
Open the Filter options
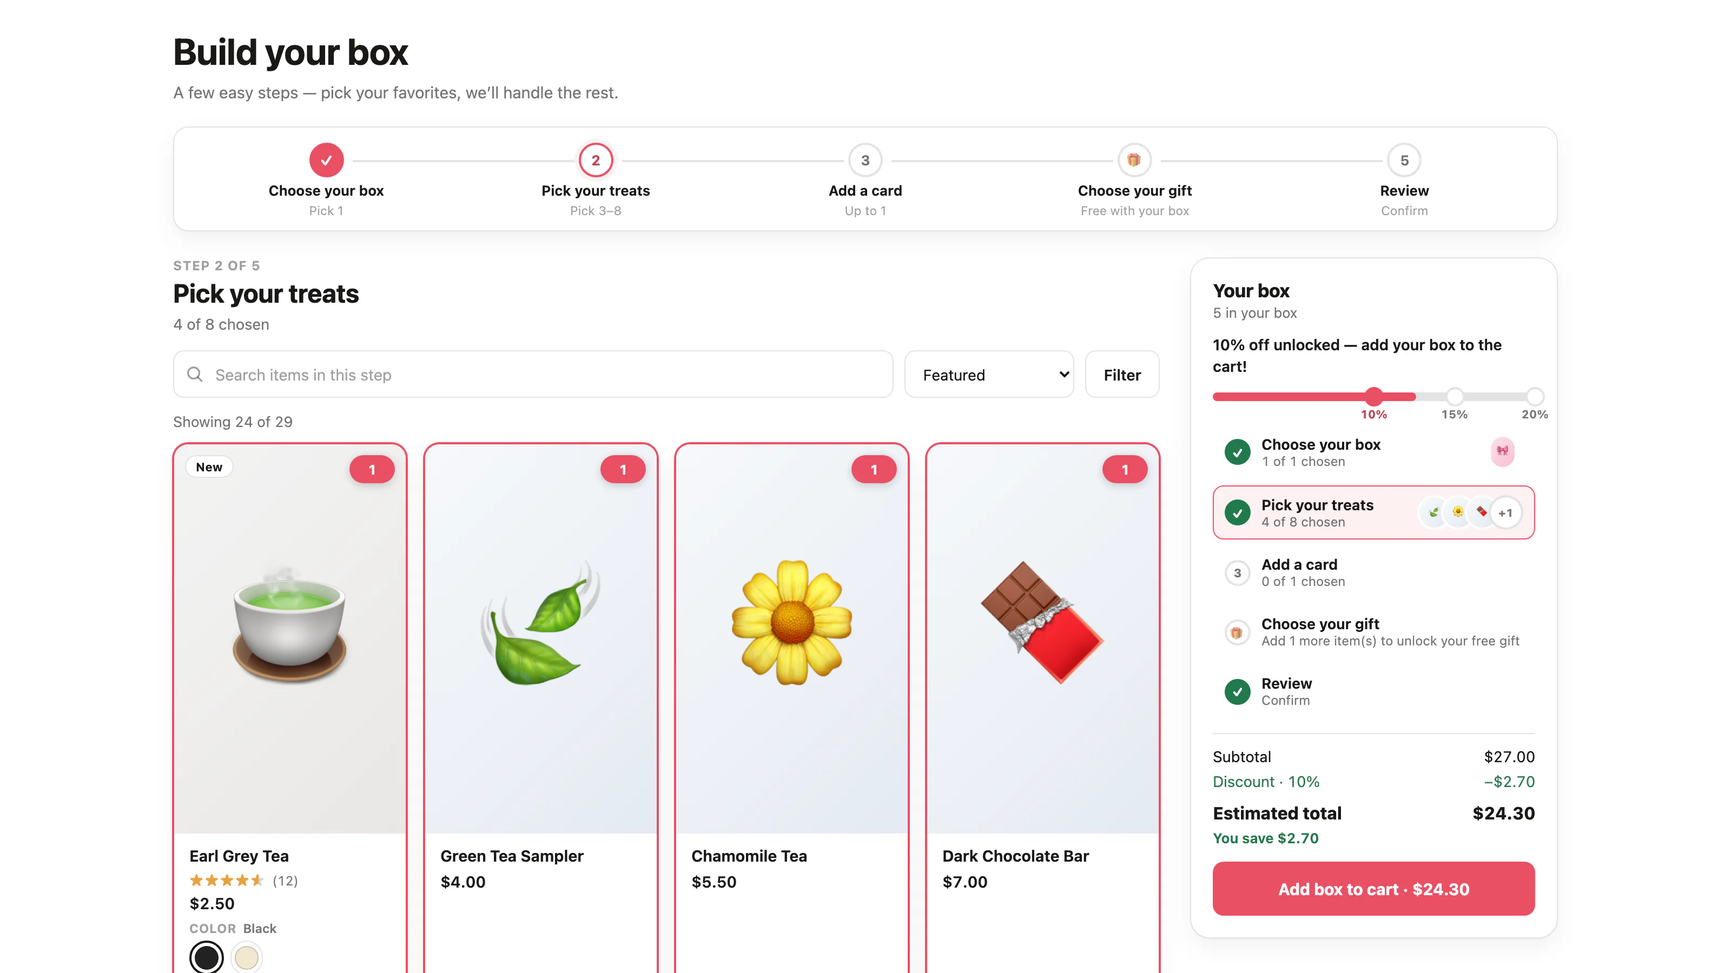coord(1121,374)
